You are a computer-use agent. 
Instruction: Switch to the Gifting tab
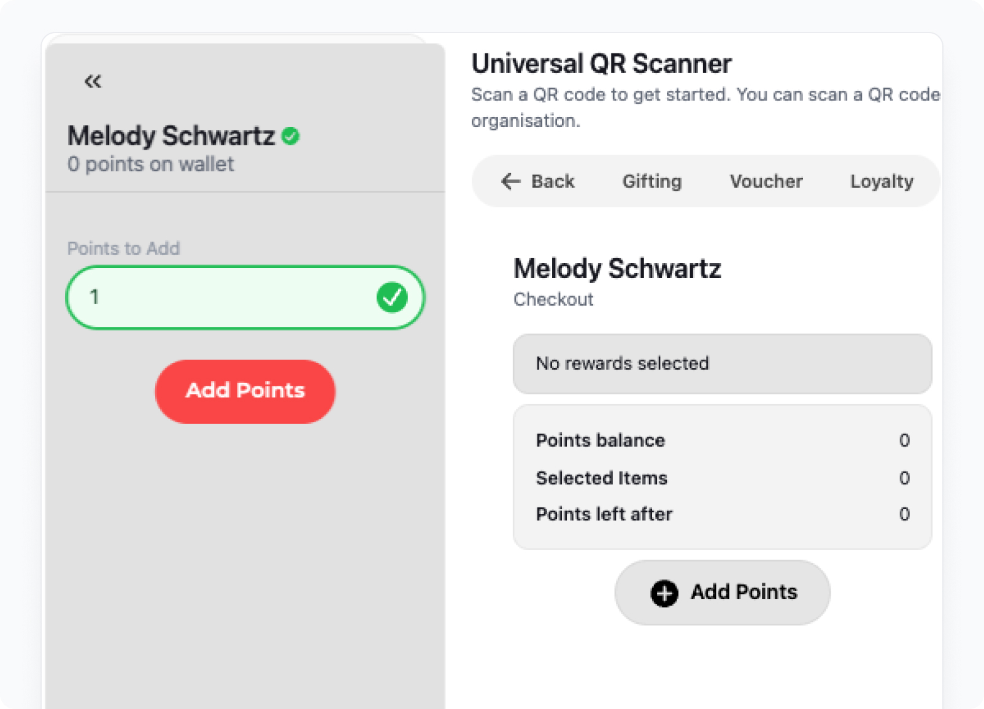pos(652,182)
